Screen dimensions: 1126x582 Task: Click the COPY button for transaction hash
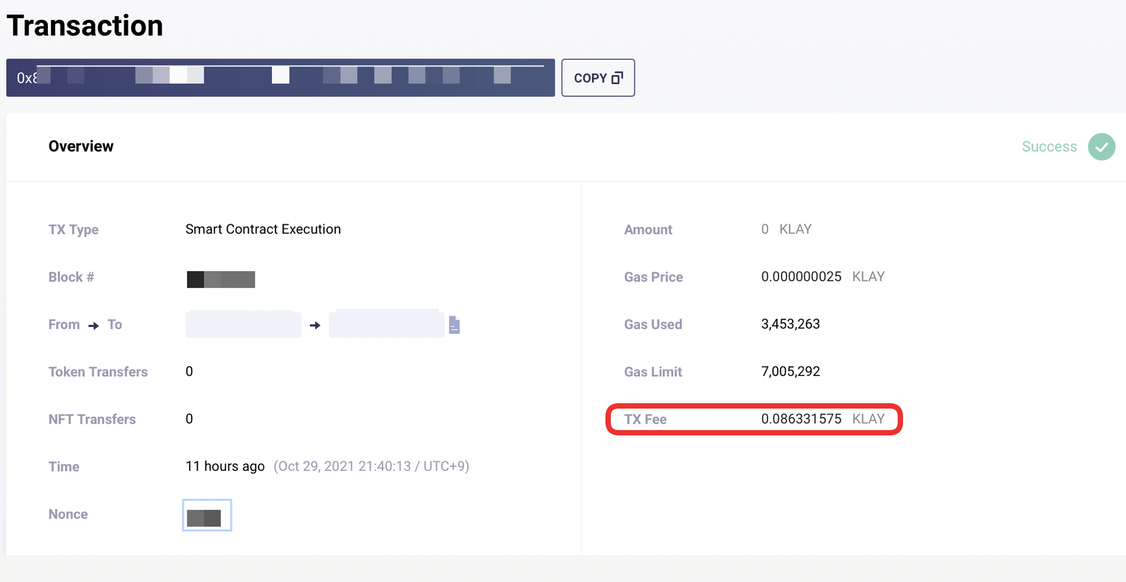(x=597, y=78)
